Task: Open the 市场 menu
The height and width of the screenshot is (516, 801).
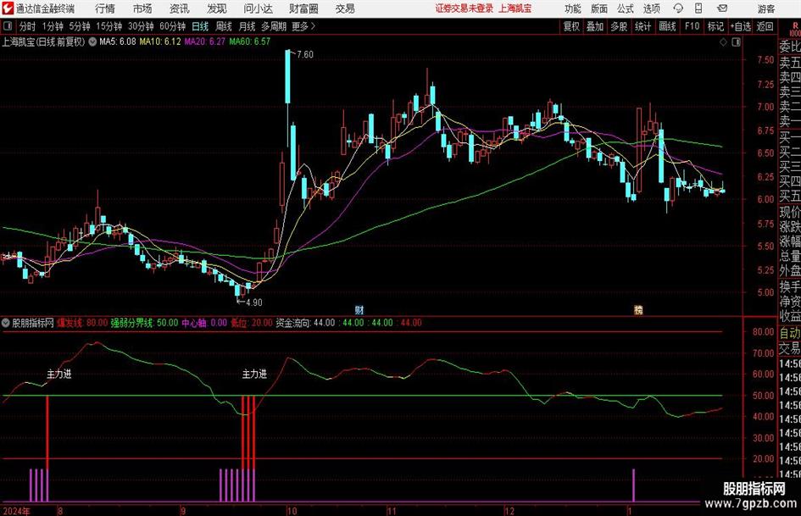Action: [x=142, y=8]
